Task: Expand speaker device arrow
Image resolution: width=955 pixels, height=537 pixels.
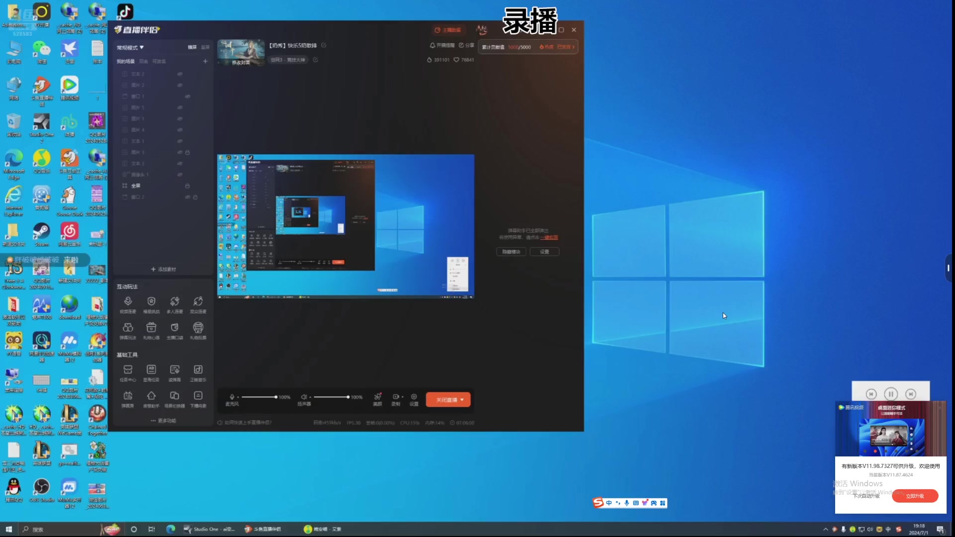Action: [x=310, y=397]
